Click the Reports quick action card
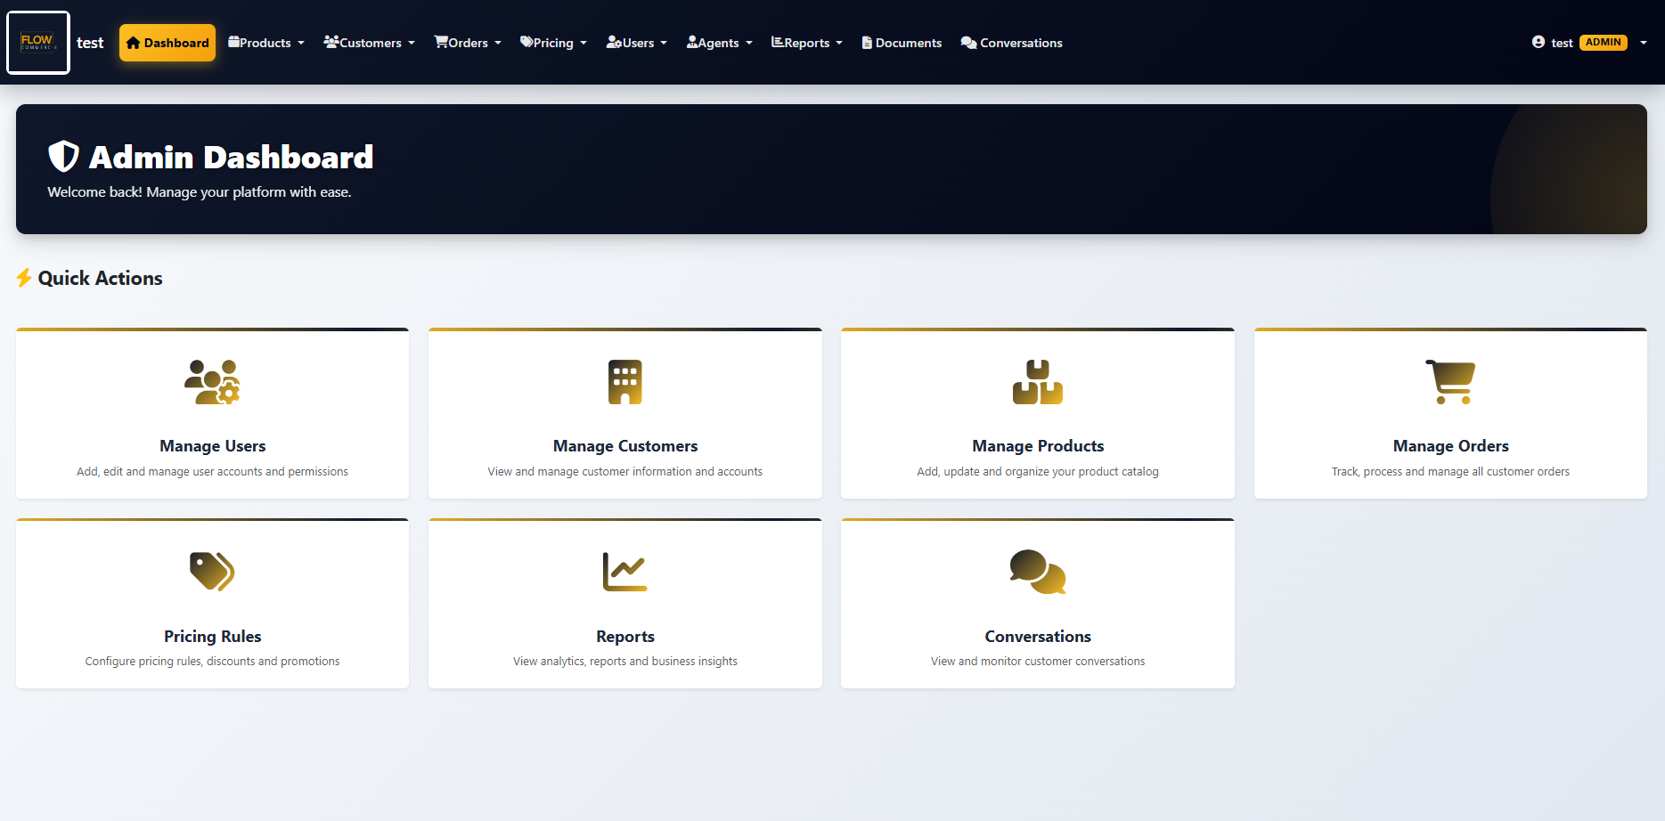Screen dimensions: 1665x821 [624, 604]
